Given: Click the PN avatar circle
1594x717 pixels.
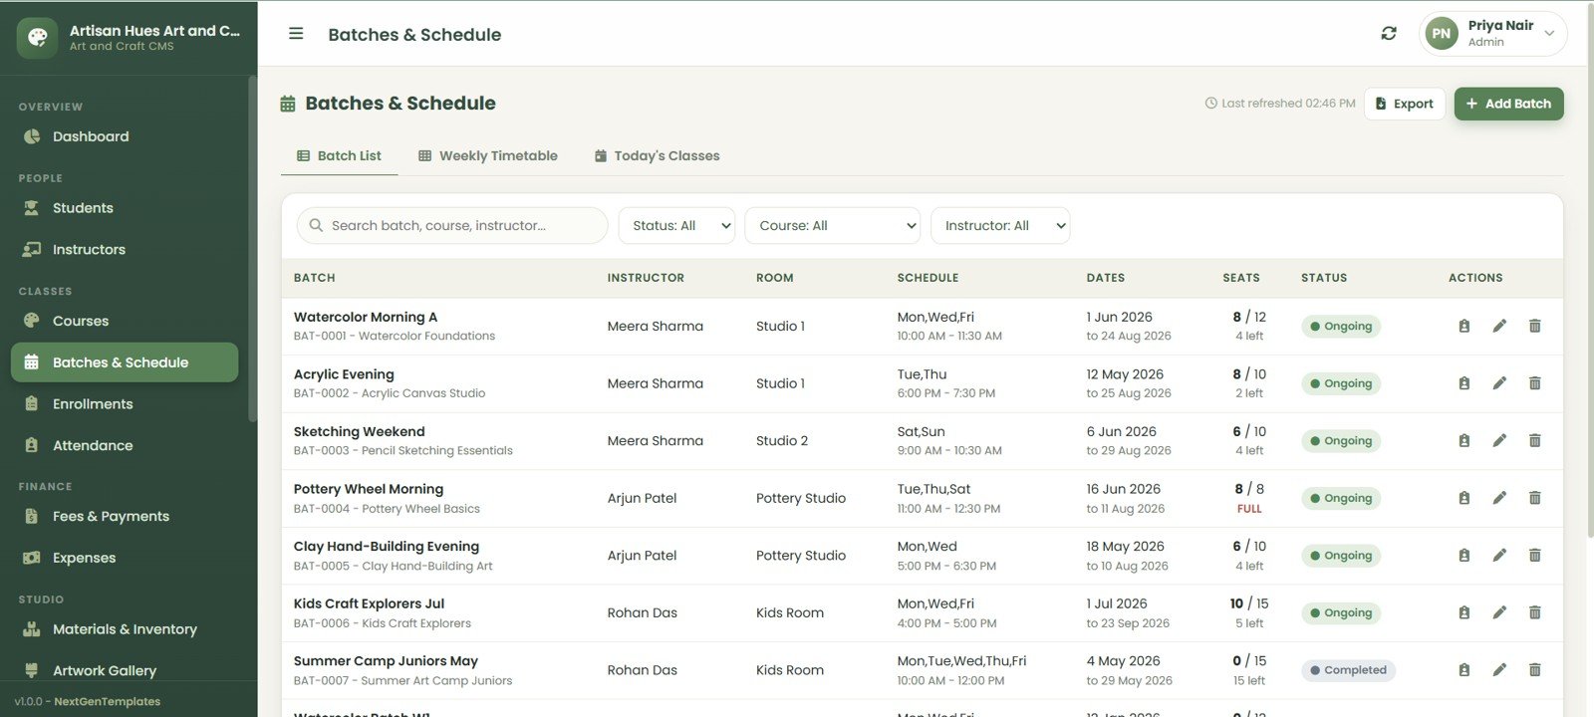Looking at the screenshot, I should (1442, 34).
